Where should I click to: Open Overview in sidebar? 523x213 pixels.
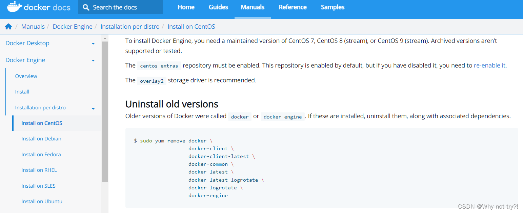[x=26, y=76]
